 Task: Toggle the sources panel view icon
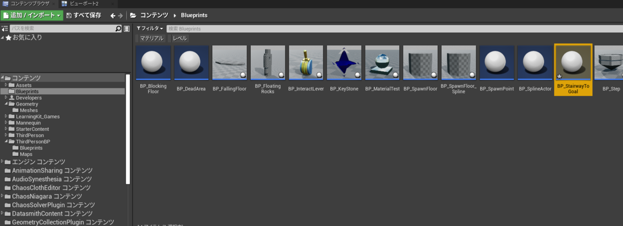[x=5, y=29]
